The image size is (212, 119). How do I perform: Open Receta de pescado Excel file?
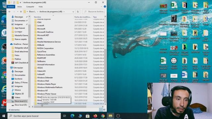(x=163, y=63)
